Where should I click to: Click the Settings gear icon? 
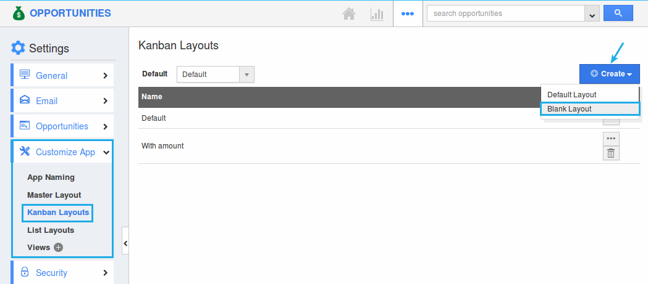pyautogui.click(x=18, y=48)
